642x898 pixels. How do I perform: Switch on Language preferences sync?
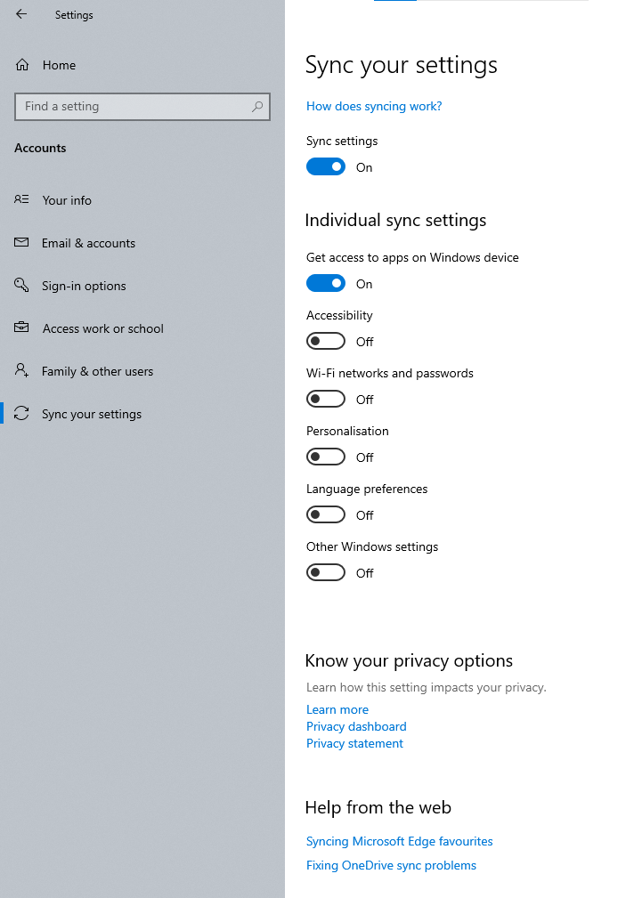326,514
